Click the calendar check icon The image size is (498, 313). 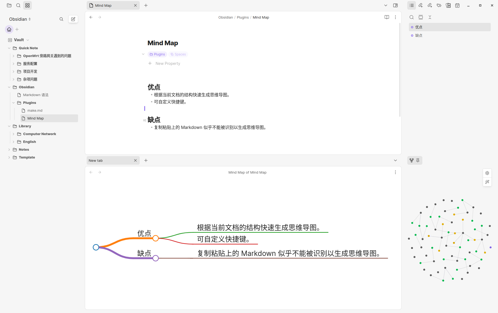click(x=457, y=5)
